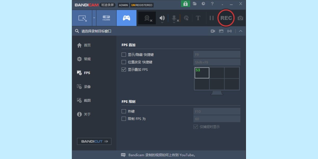
Task: Collapse the target window panel chevron
Action: (x=241, y=31)
